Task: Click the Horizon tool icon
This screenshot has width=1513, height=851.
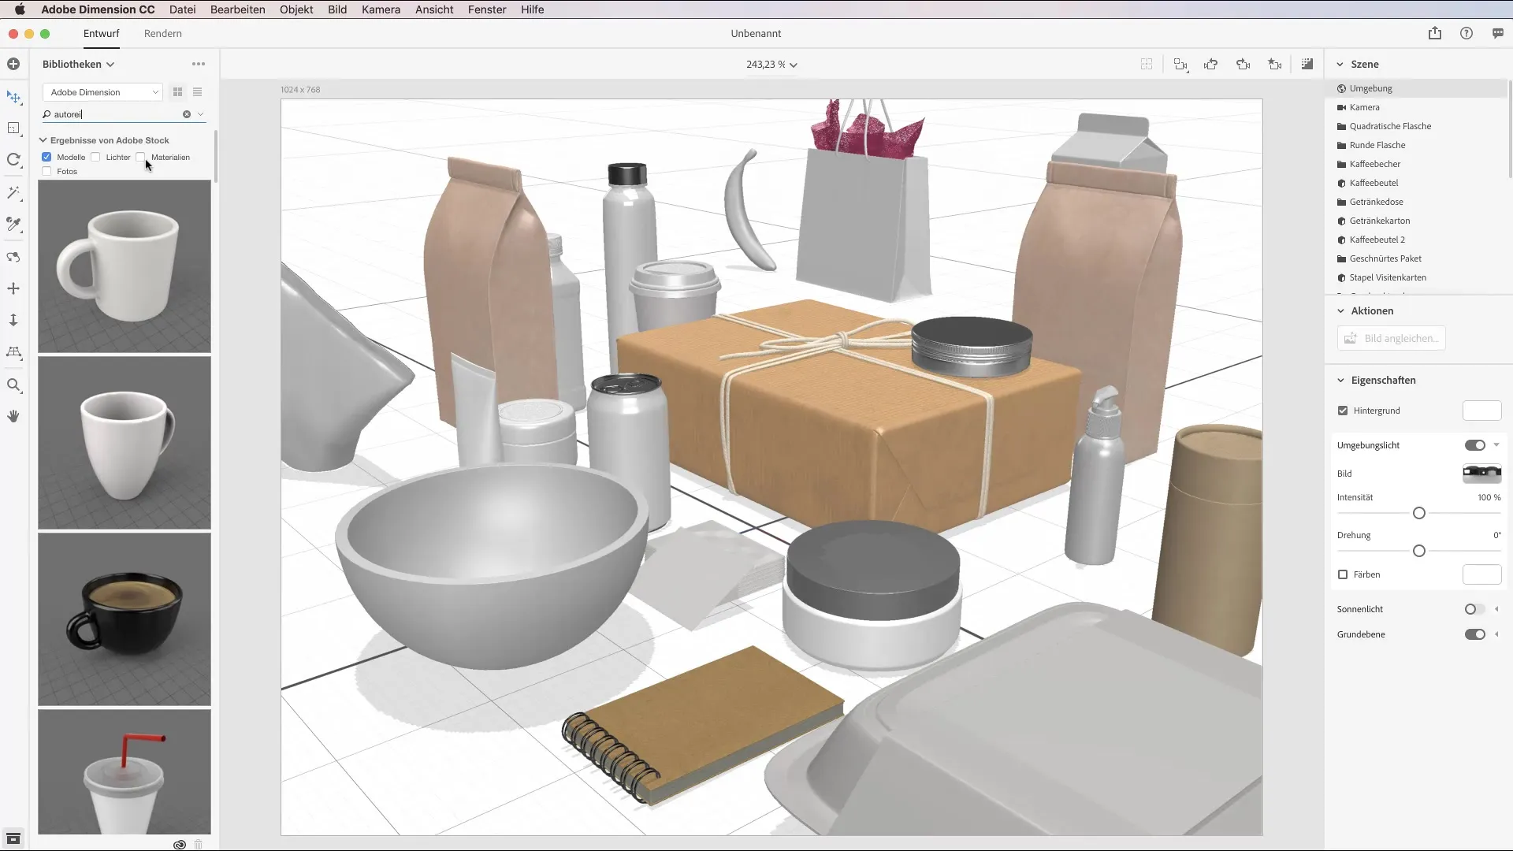Action: pyautogui.click(x=13, y=352)
